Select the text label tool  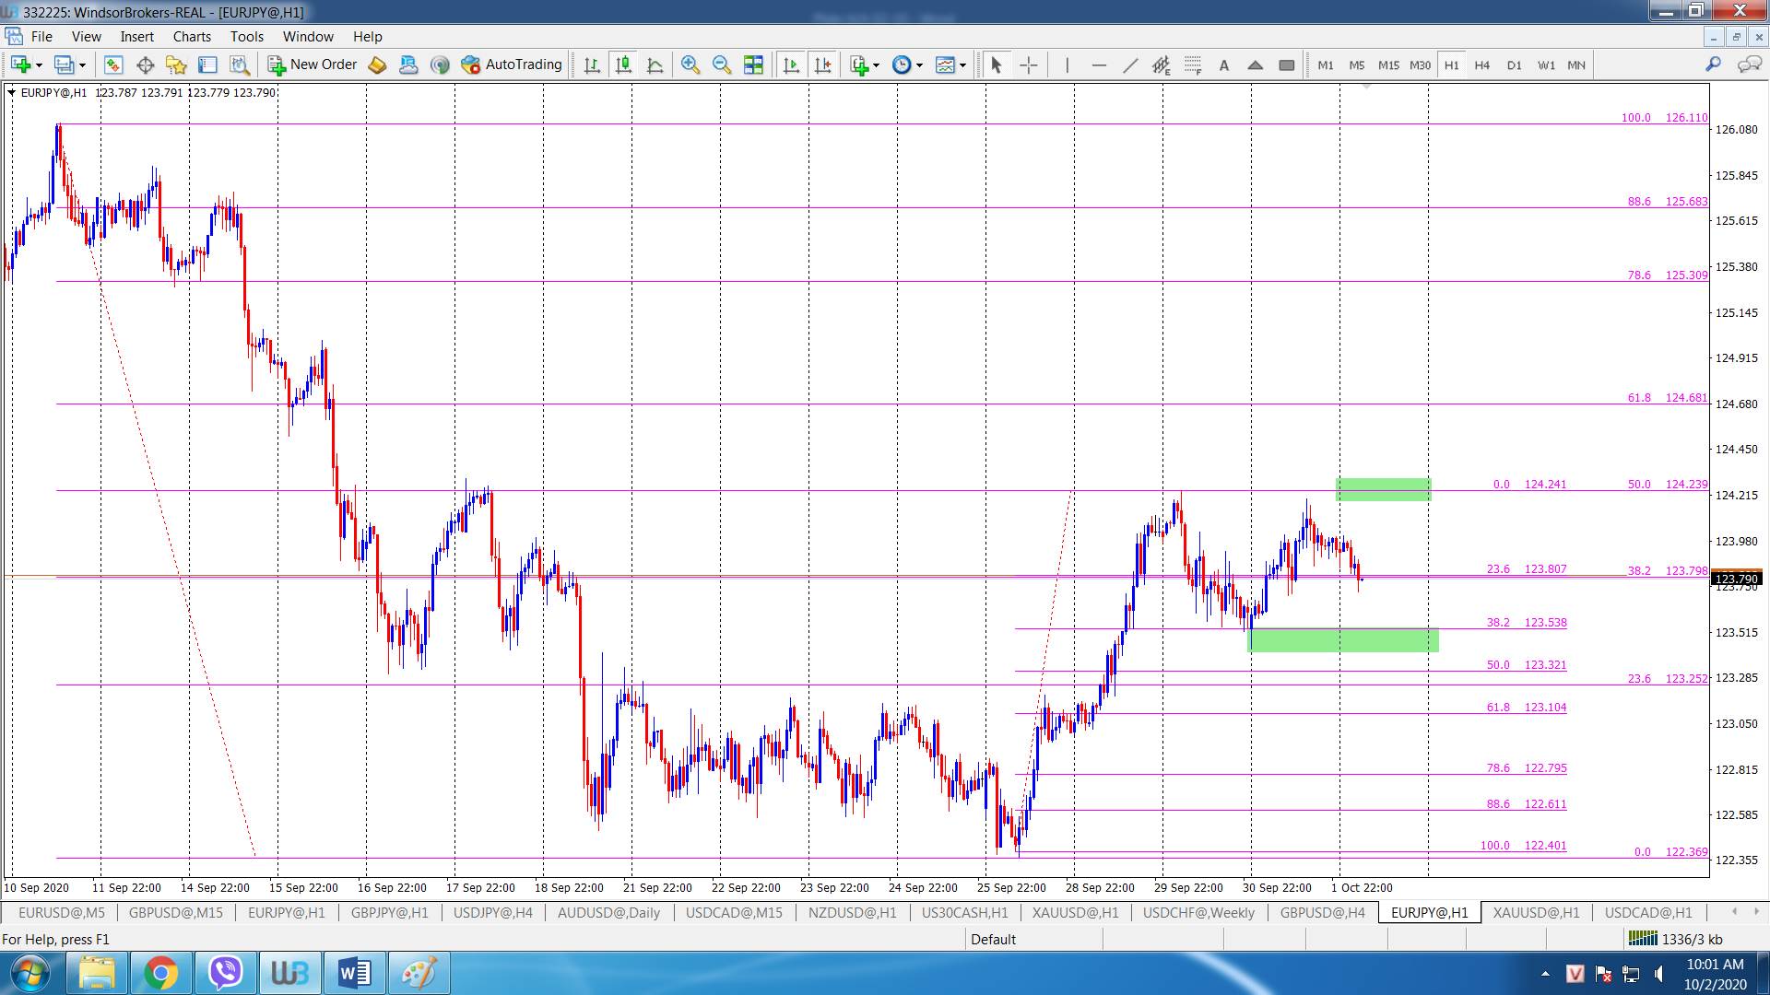1224,64
